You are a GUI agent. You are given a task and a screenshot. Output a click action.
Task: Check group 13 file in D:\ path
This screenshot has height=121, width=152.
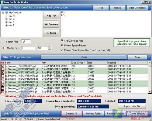tap(3, 82)
